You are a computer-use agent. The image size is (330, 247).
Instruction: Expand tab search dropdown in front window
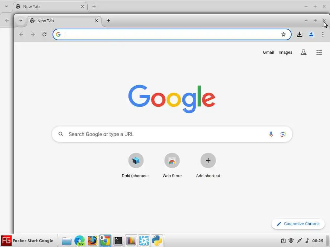(21, 21)
